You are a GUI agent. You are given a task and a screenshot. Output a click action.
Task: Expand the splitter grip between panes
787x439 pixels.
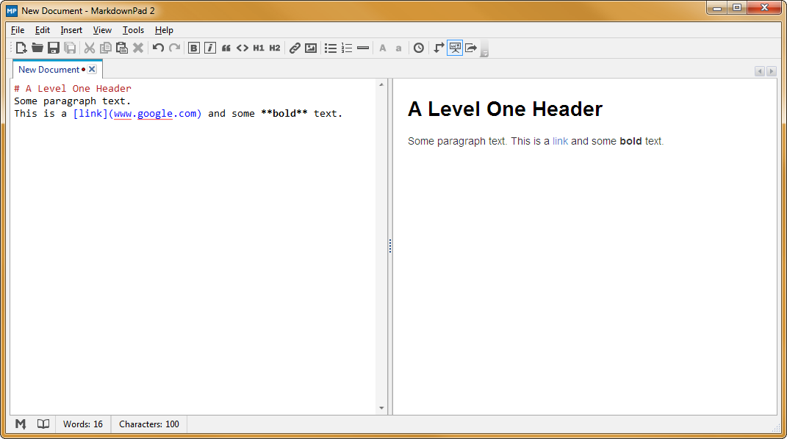tap(389, 246)
